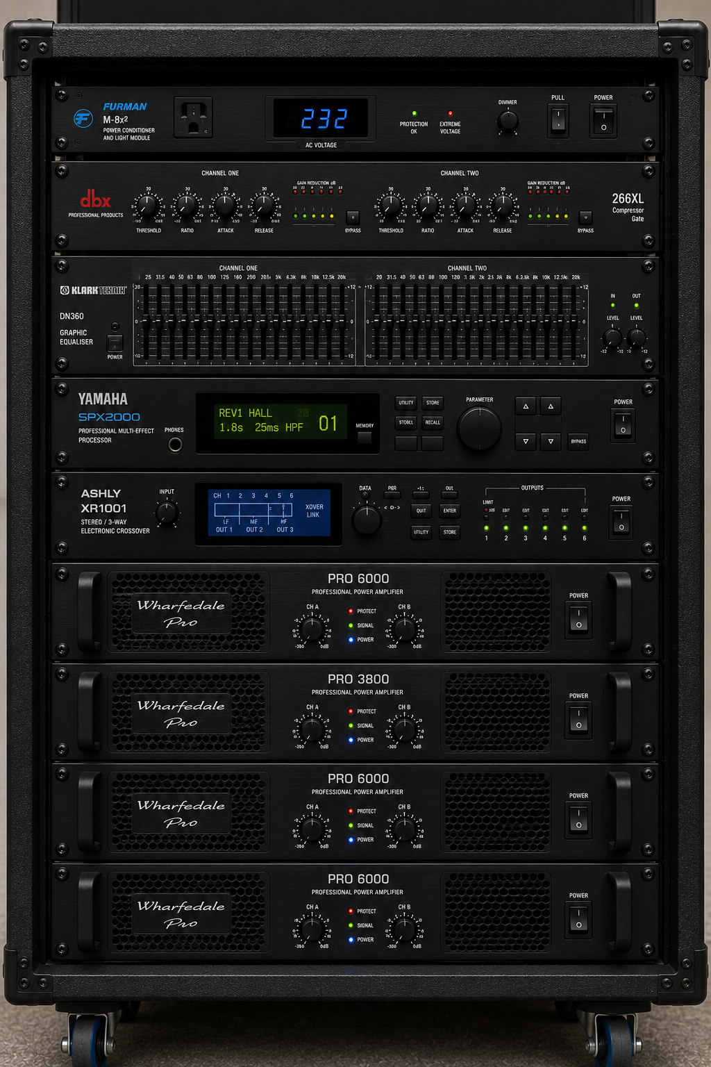The width and height of the screenshot is (711, 1067).
Task: Adjust CH B knob on PRO 3800 amplifier
Action: (x=404, y=729)
